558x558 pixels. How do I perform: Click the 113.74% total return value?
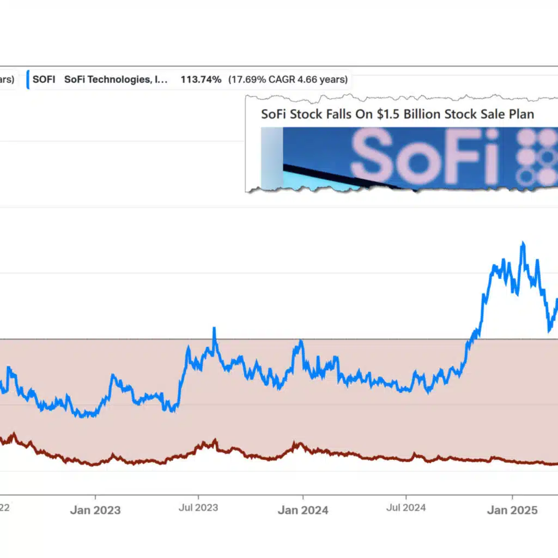coord(201,79)
